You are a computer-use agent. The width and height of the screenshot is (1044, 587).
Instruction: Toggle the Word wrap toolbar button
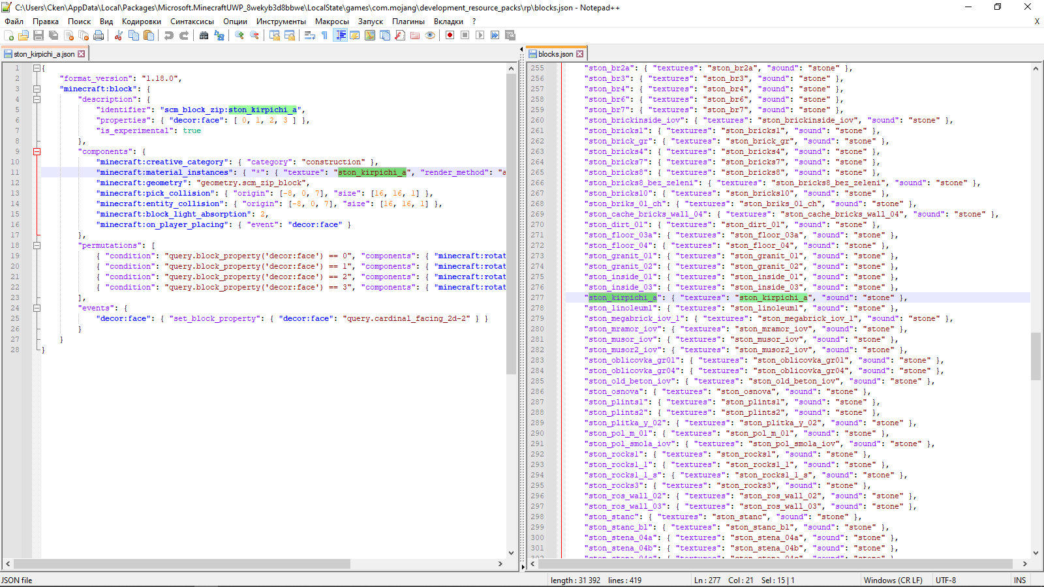coord(310,35)
